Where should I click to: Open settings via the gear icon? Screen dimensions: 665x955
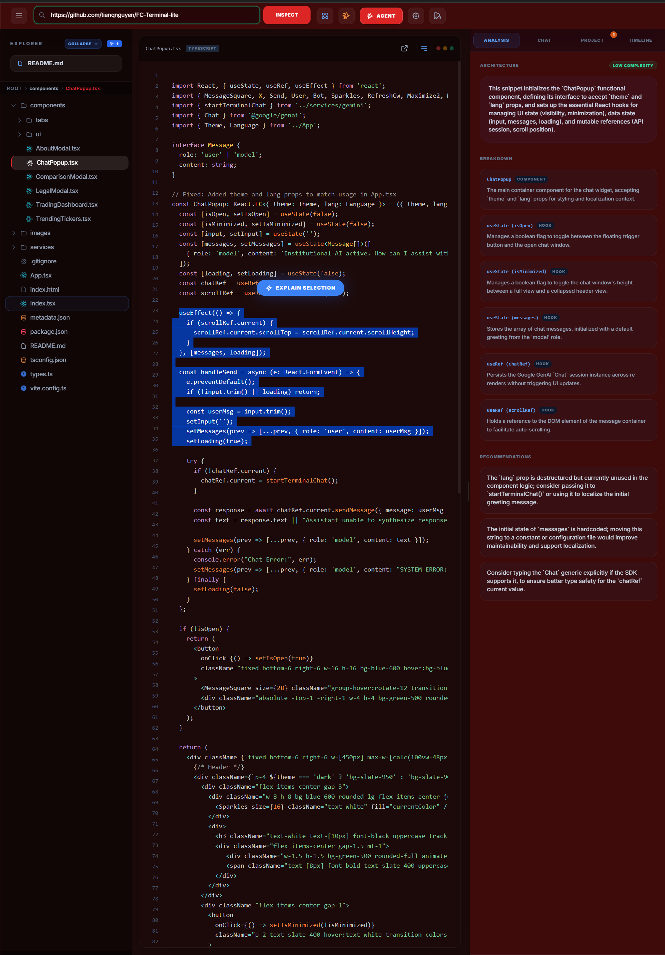[416, 16]
